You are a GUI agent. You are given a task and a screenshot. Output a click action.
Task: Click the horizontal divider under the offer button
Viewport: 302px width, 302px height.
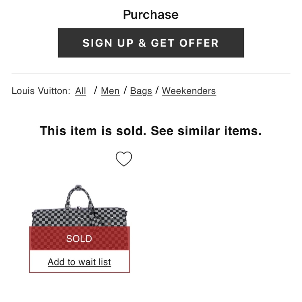(151, 73)
